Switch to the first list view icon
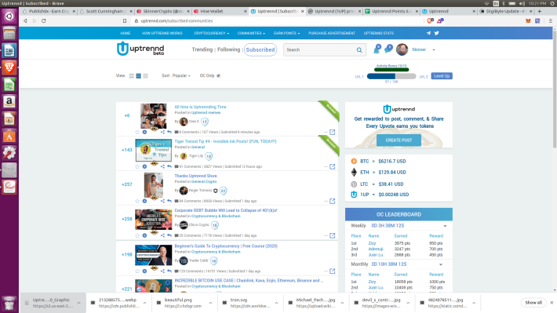The image size is (557, 313). 132,76
